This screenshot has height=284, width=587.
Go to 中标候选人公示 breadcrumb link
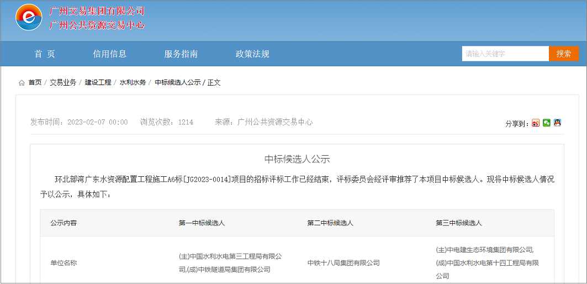coord(177,82)
